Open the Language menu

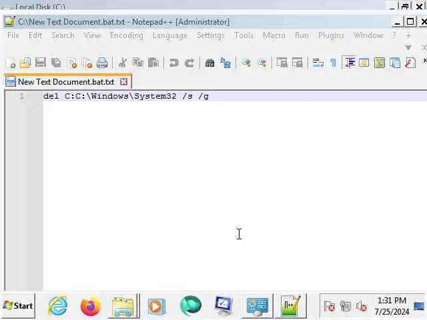170,35
